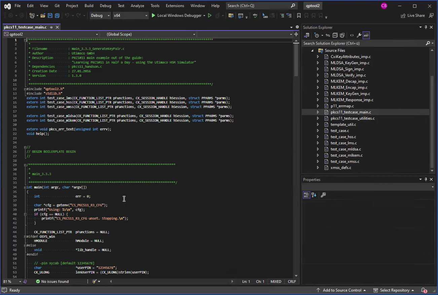Collapse All in Solution Explorer toolbar
The width and height of the screenshot is (438, 295).
click(x=335, y=35)
